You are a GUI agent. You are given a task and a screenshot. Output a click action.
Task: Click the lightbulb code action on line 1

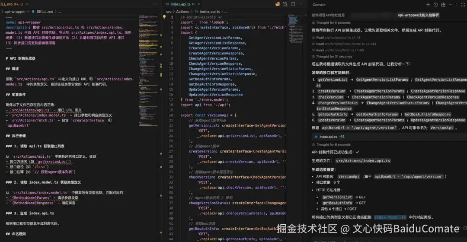(x=164, y=17)
